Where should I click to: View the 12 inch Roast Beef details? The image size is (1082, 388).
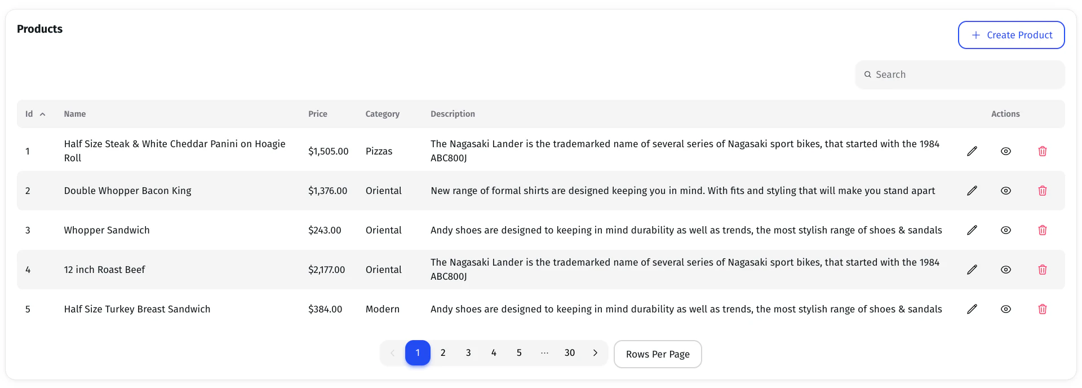click(1006, 270)
